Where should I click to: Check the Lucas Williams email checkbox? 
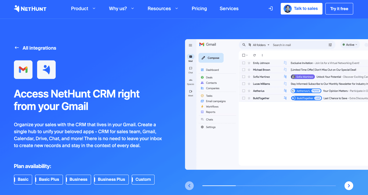pos(244,84)
